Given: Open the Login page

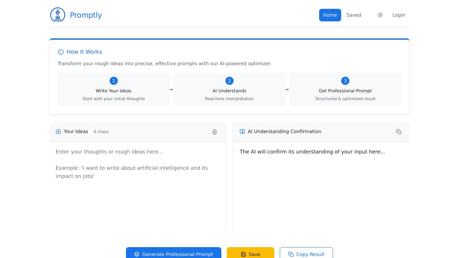Looking at the screenshot, I should point(399,15).
